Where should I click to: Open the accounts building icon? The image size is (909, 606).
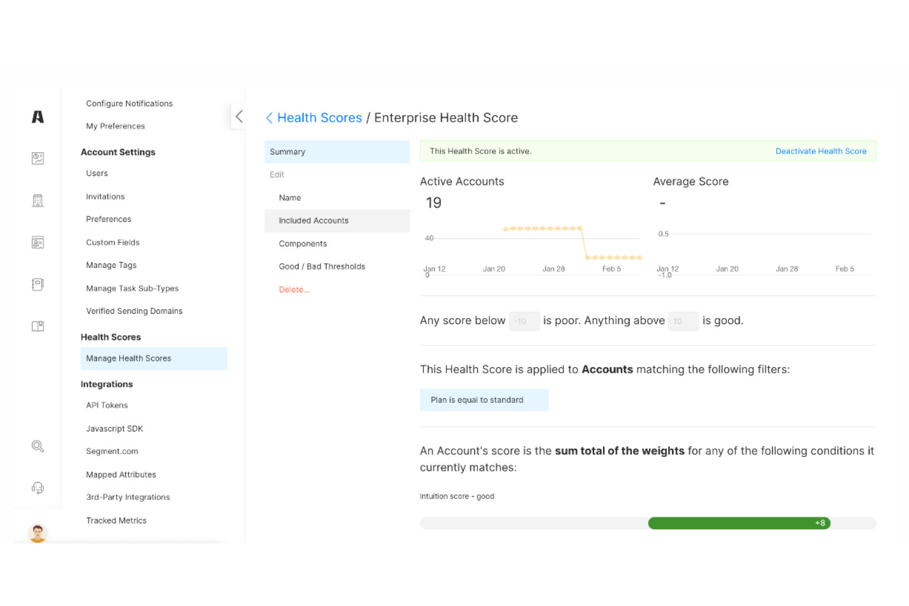point(37,201)
